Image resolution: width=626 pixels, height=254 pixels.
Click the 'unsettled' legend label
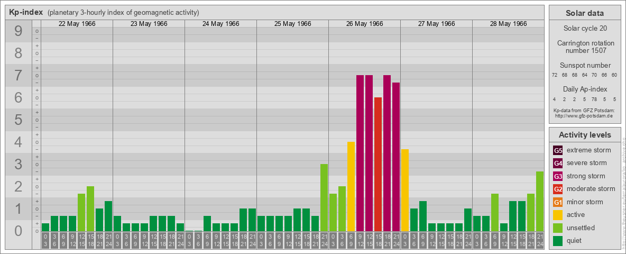click(581, 228)
